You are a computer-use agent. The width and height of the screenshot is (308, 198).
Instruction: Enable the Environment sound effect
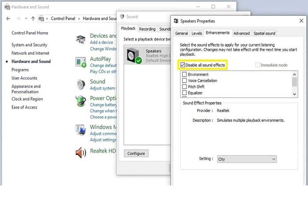[184, 74]
